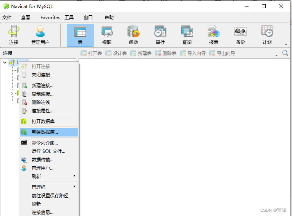Open the 工具 (Tools) menu
This screenshot has height=216, width=292.
[69, 18]
